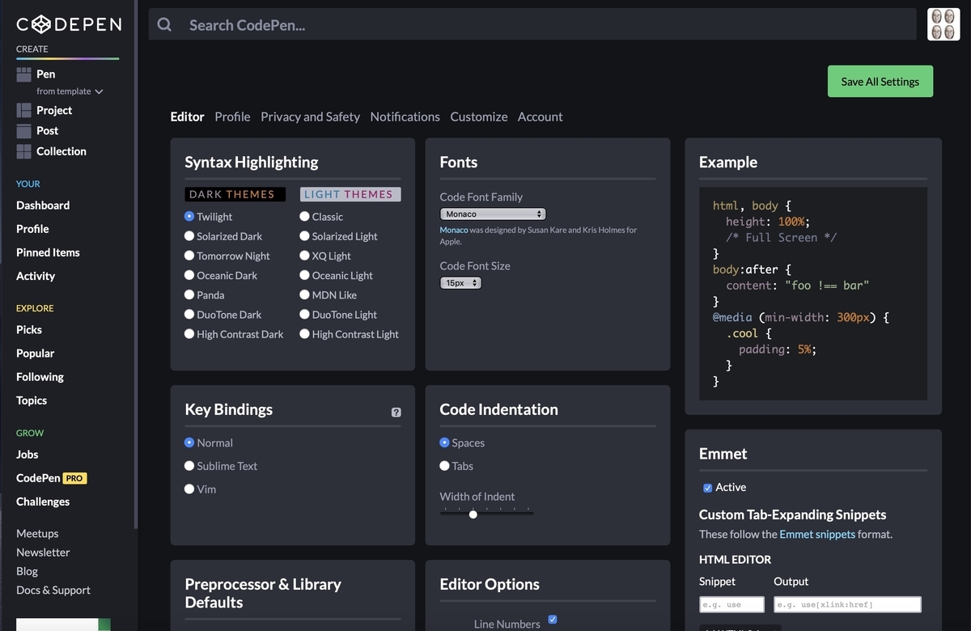Go to Dashboard in sidebar
The image size is (971, 631).
pyautogui.click(x=43, y=205)
